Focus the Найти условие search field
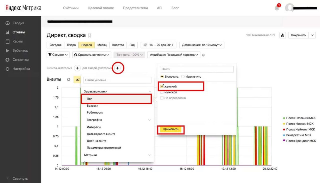Screen dimensions: 320x183 tap(117, 80)
